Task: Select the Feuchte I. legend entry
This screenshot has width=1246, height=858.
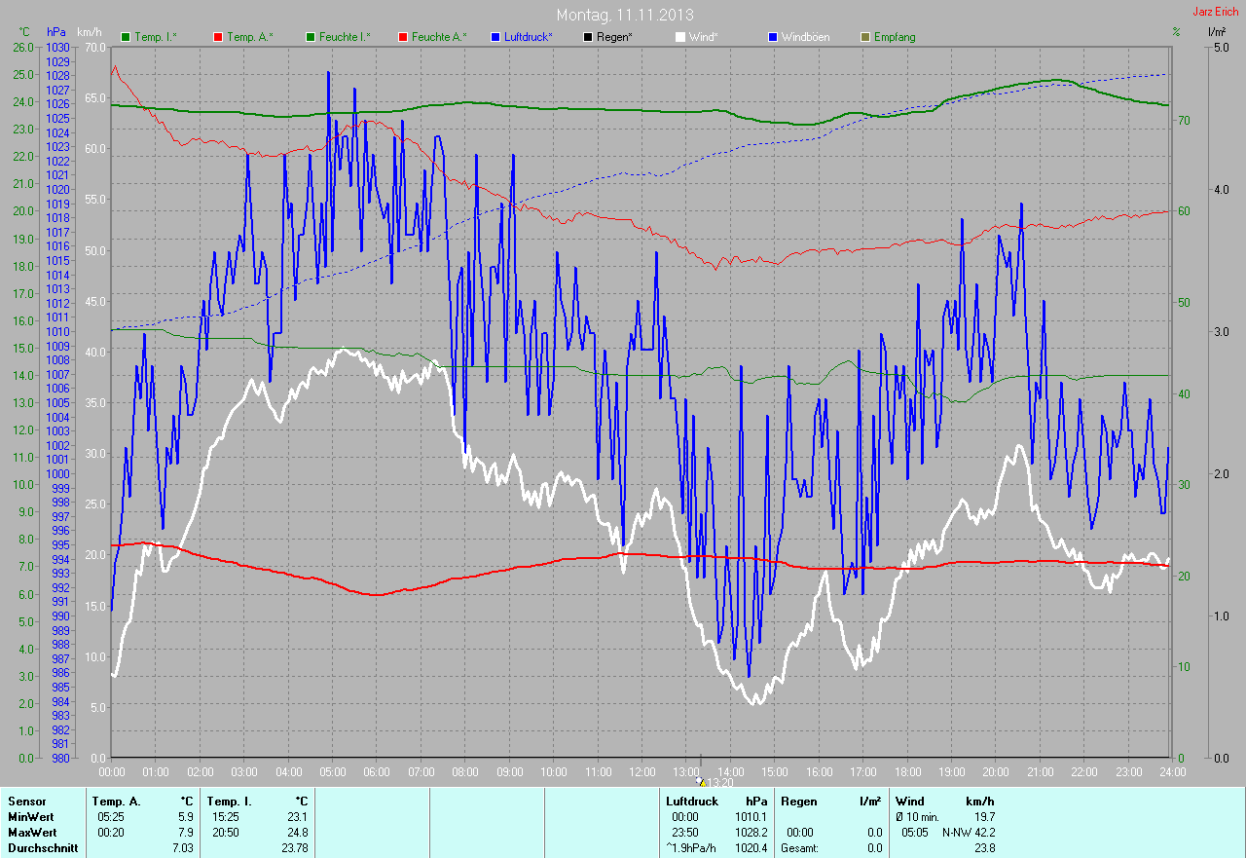Action: click(338, 37)
